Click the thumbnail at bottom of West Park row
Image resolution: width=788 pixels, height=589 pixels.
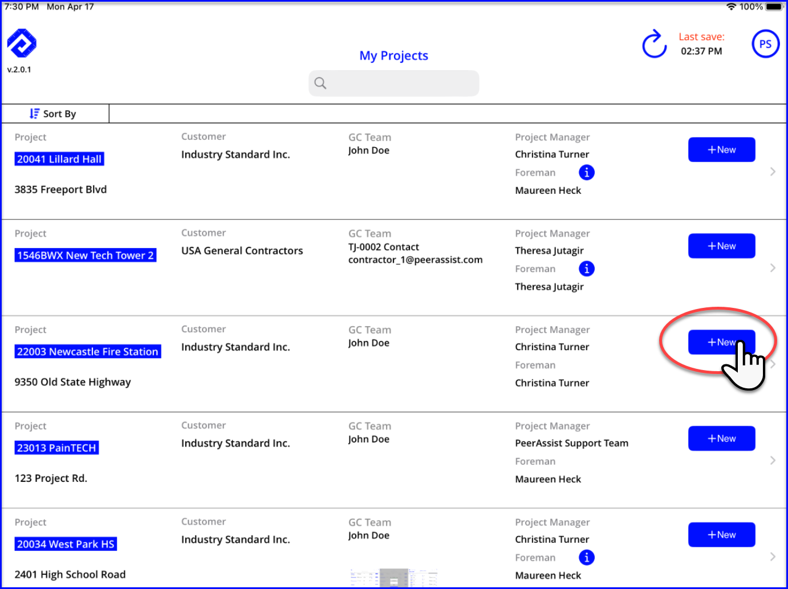pos(394,578)
